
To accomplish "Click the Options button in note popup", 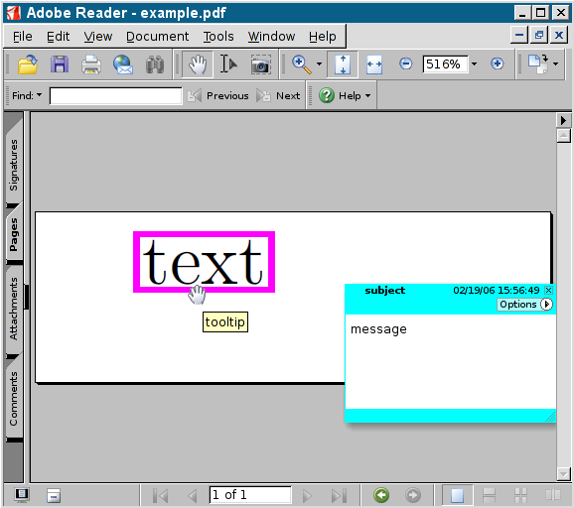I will click(524, 305).
